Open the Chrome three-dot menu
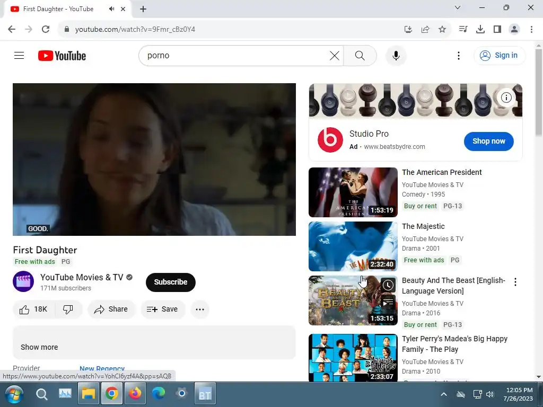This screenshot has width=543, height=407. 531,29
